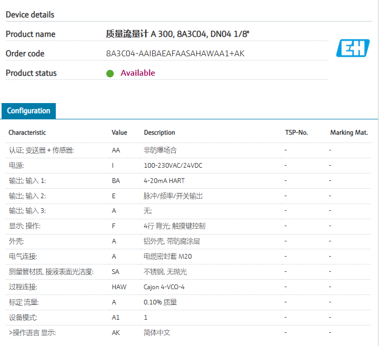Click the order code 8A3C04-AAIBAEAFAASAHAWAA1+AK
The height and width of the screenshot is (346, 379).
175,54
